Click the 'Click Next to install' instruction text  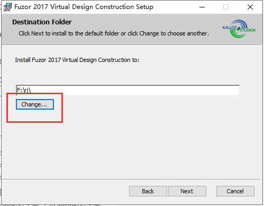point(114,33)
